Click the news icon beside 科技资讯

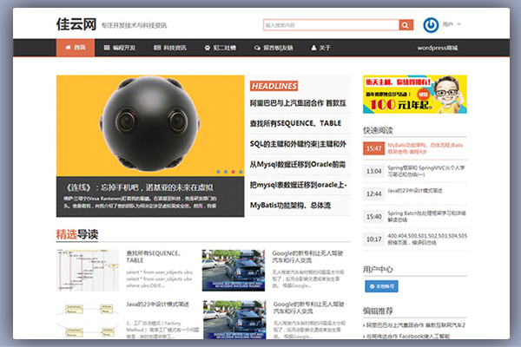tap(157, 48)
